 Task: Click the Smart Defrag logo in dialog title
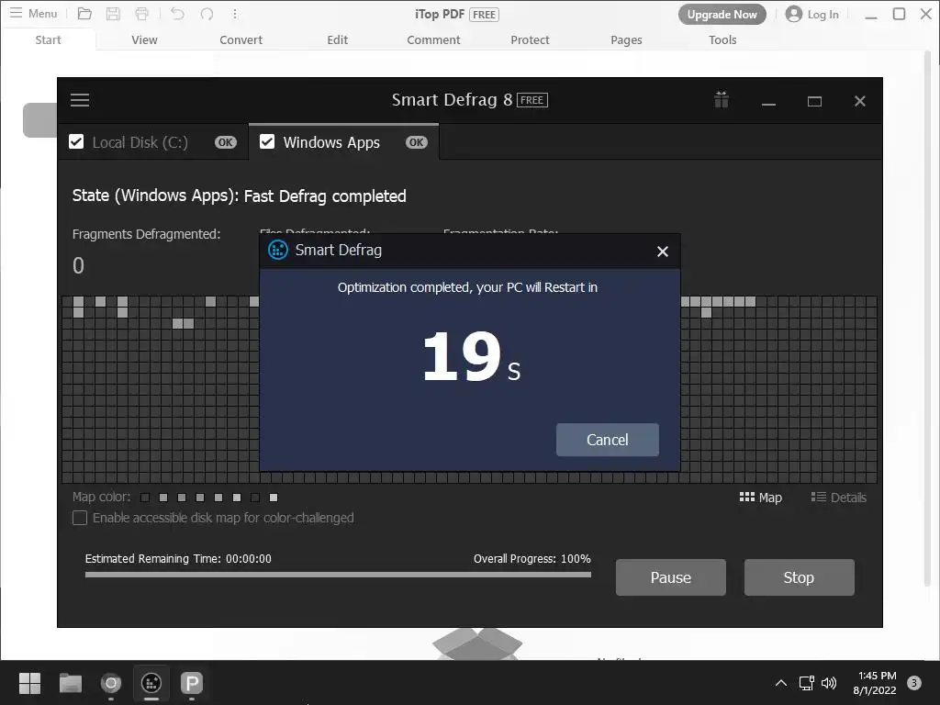tap(277, 250)
